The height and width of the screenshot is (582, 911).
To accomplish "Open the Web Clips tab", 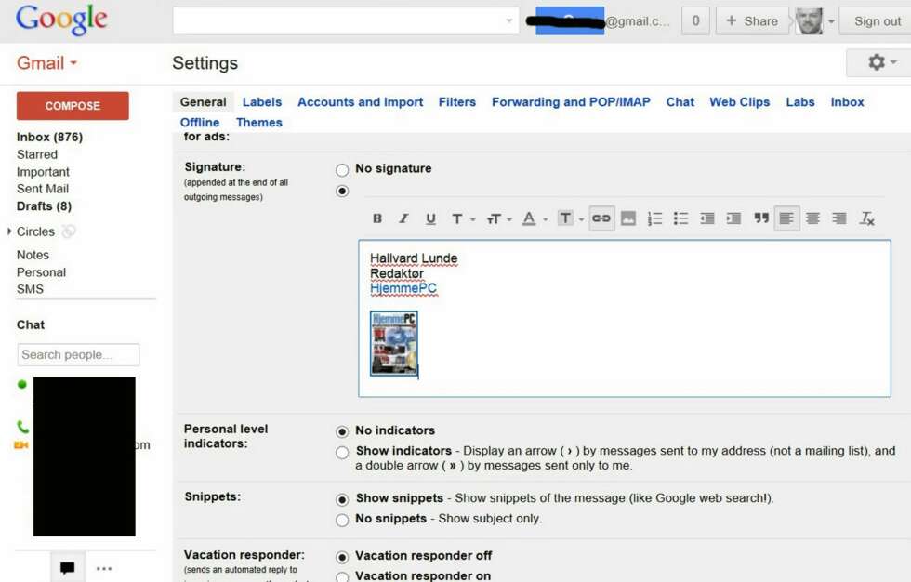I will (x=740, y=102).
